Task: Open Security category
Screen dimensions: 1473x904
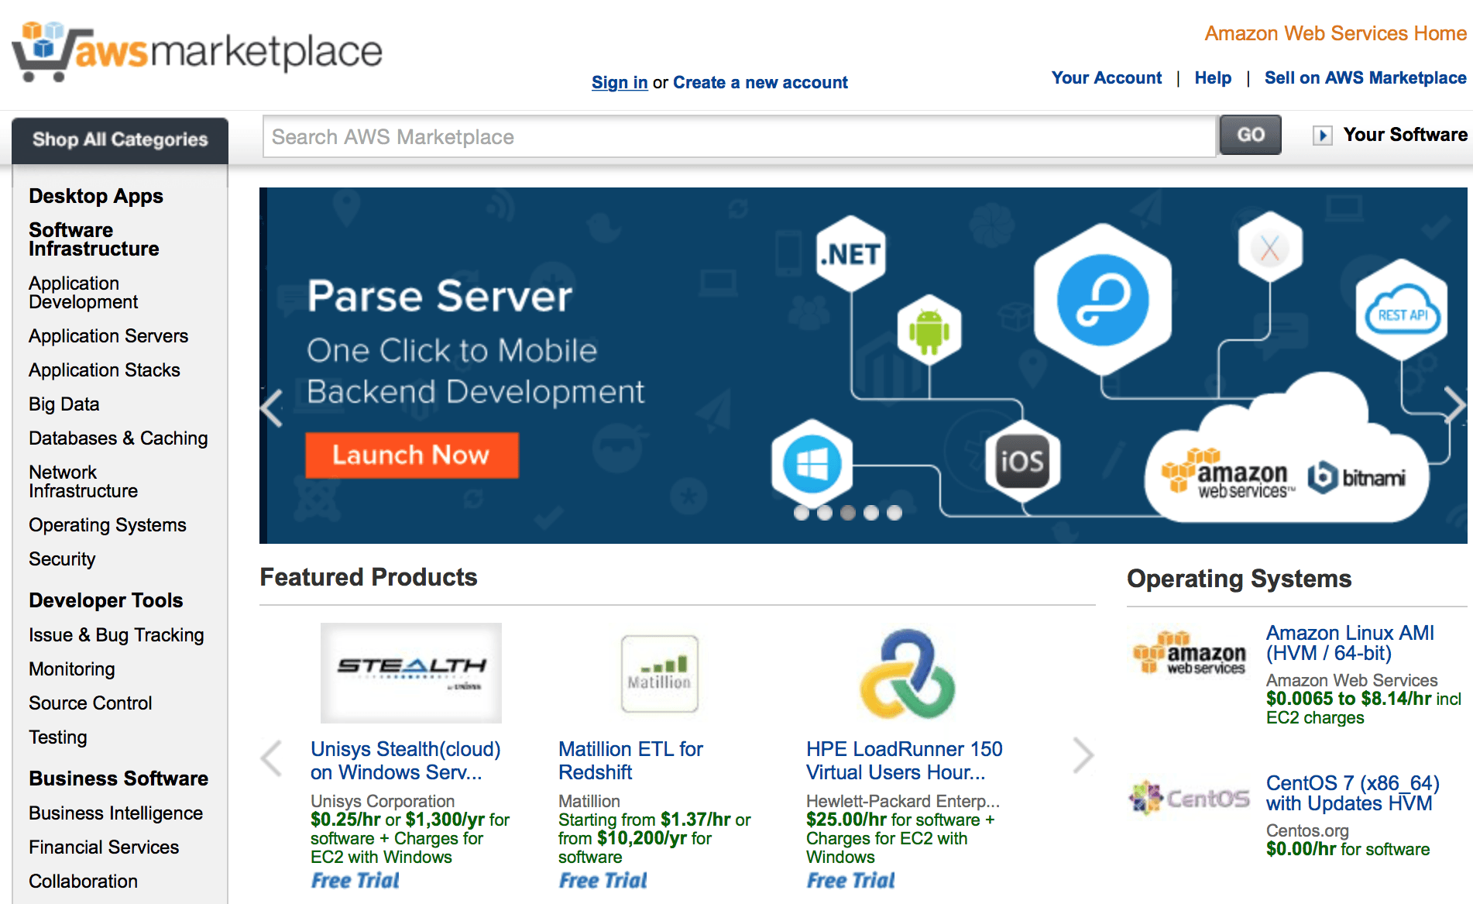Action: coord(62,559)
